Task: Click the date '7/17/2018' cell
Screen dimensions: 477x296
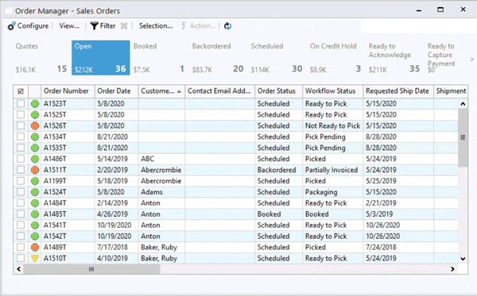Action: (x=117, y=248)
